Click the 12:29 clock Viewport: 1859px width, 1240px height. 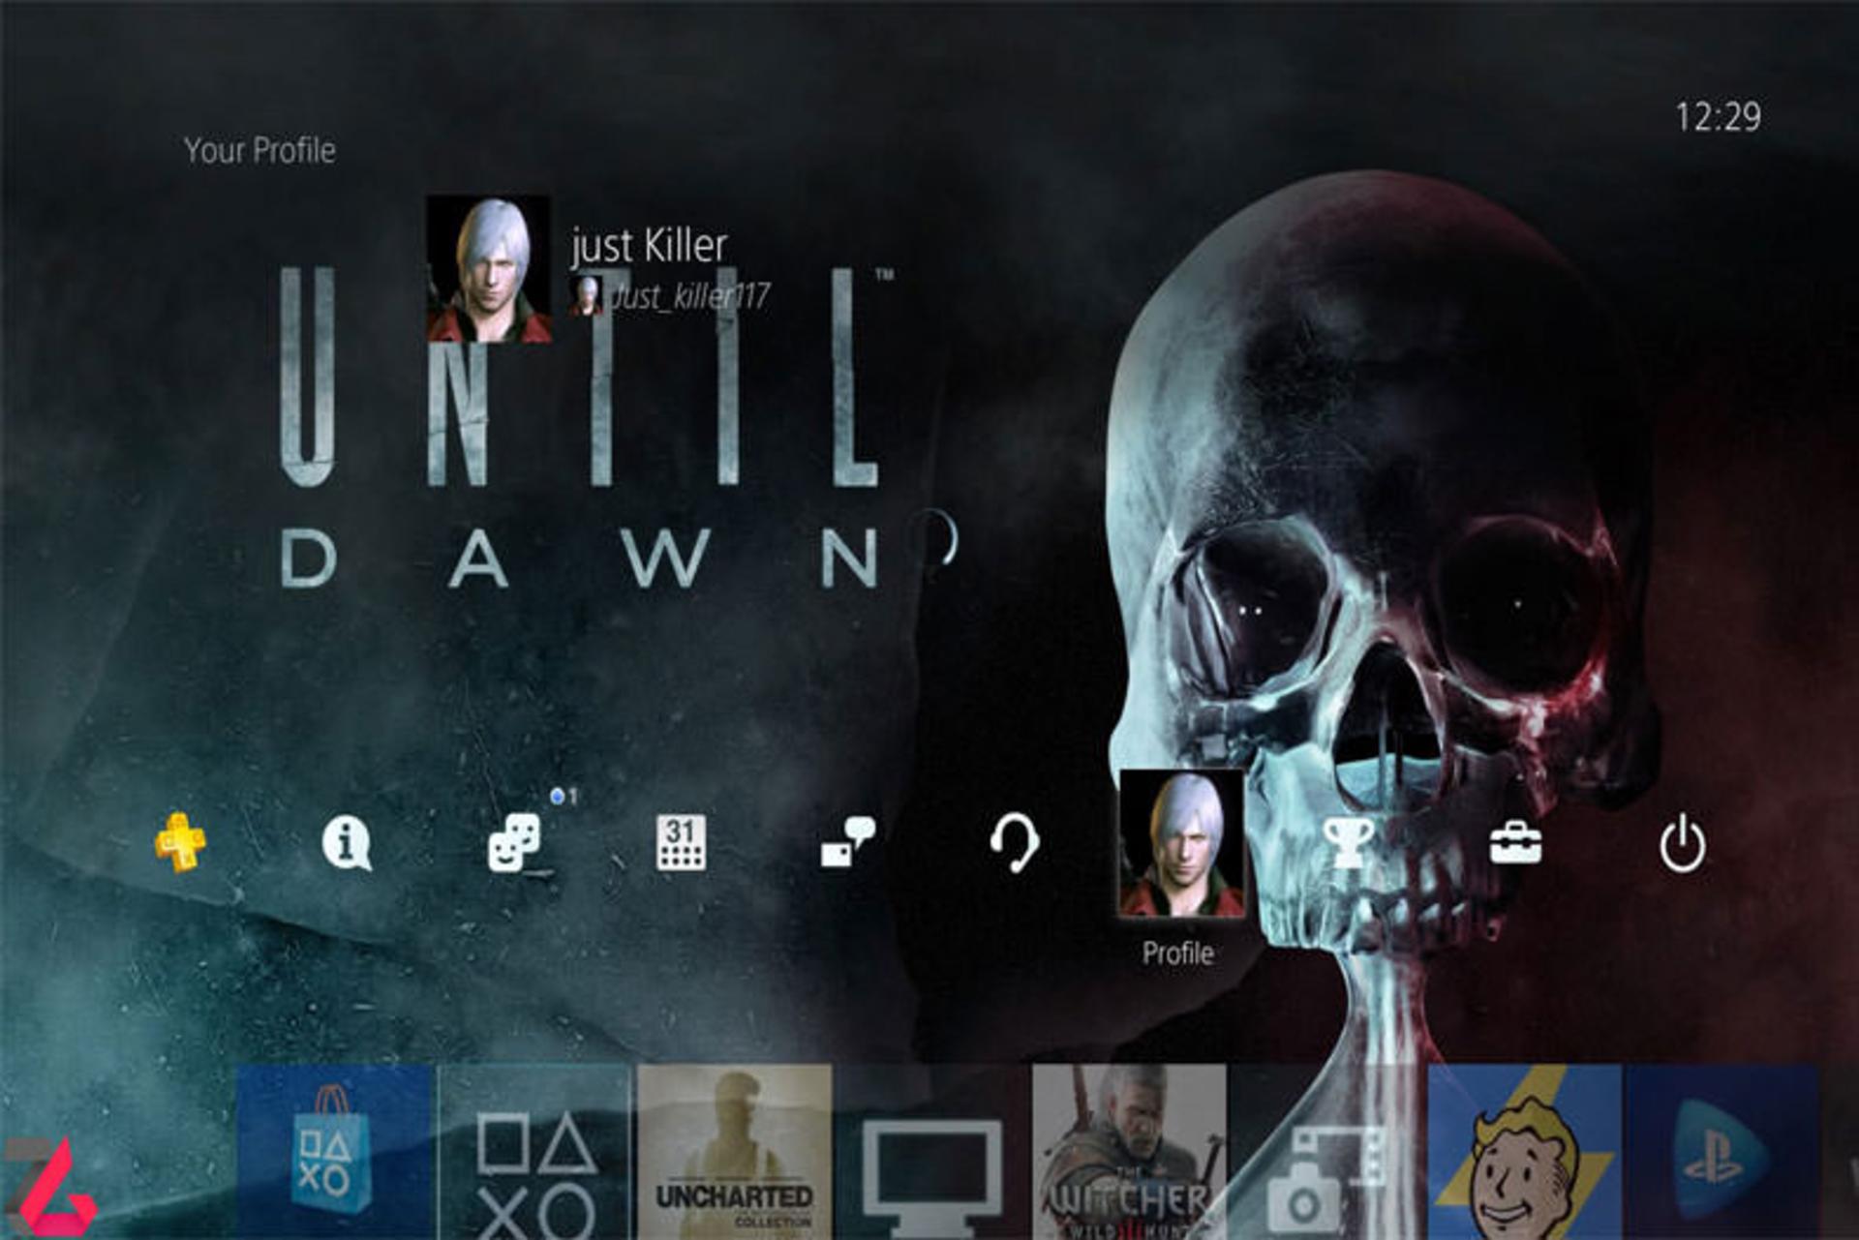1718,117
